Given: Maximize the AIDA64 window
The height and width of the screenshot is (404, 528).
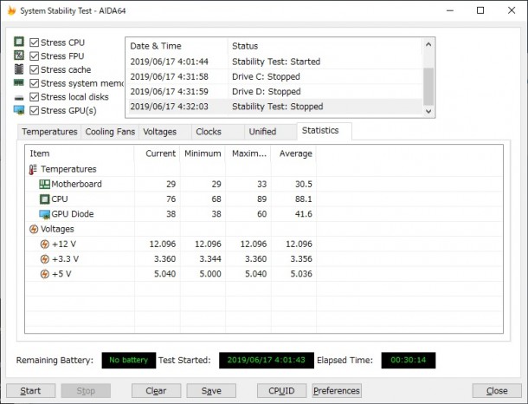Looking at the screenshot, I should click(480, 10).
